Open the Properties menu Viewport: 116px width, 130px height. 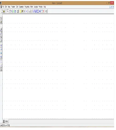pos(27,7)
